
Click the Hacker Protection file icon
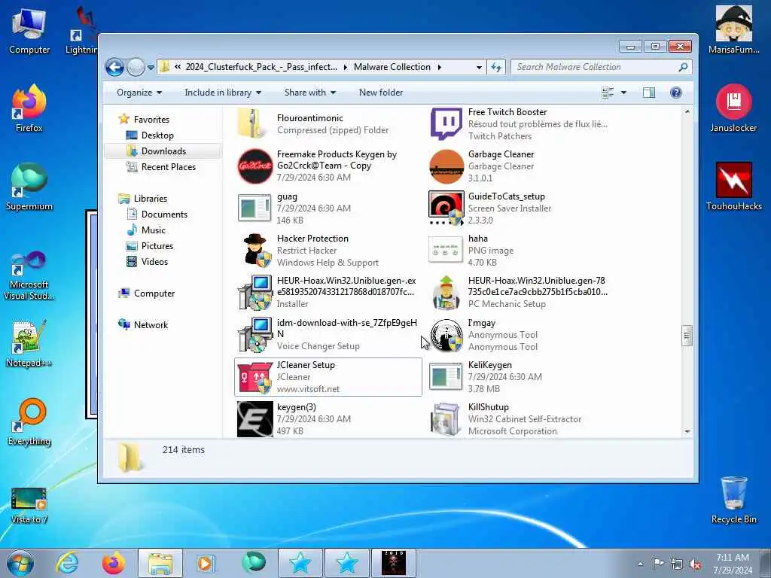pyautogui.click(x=255, y=250)
